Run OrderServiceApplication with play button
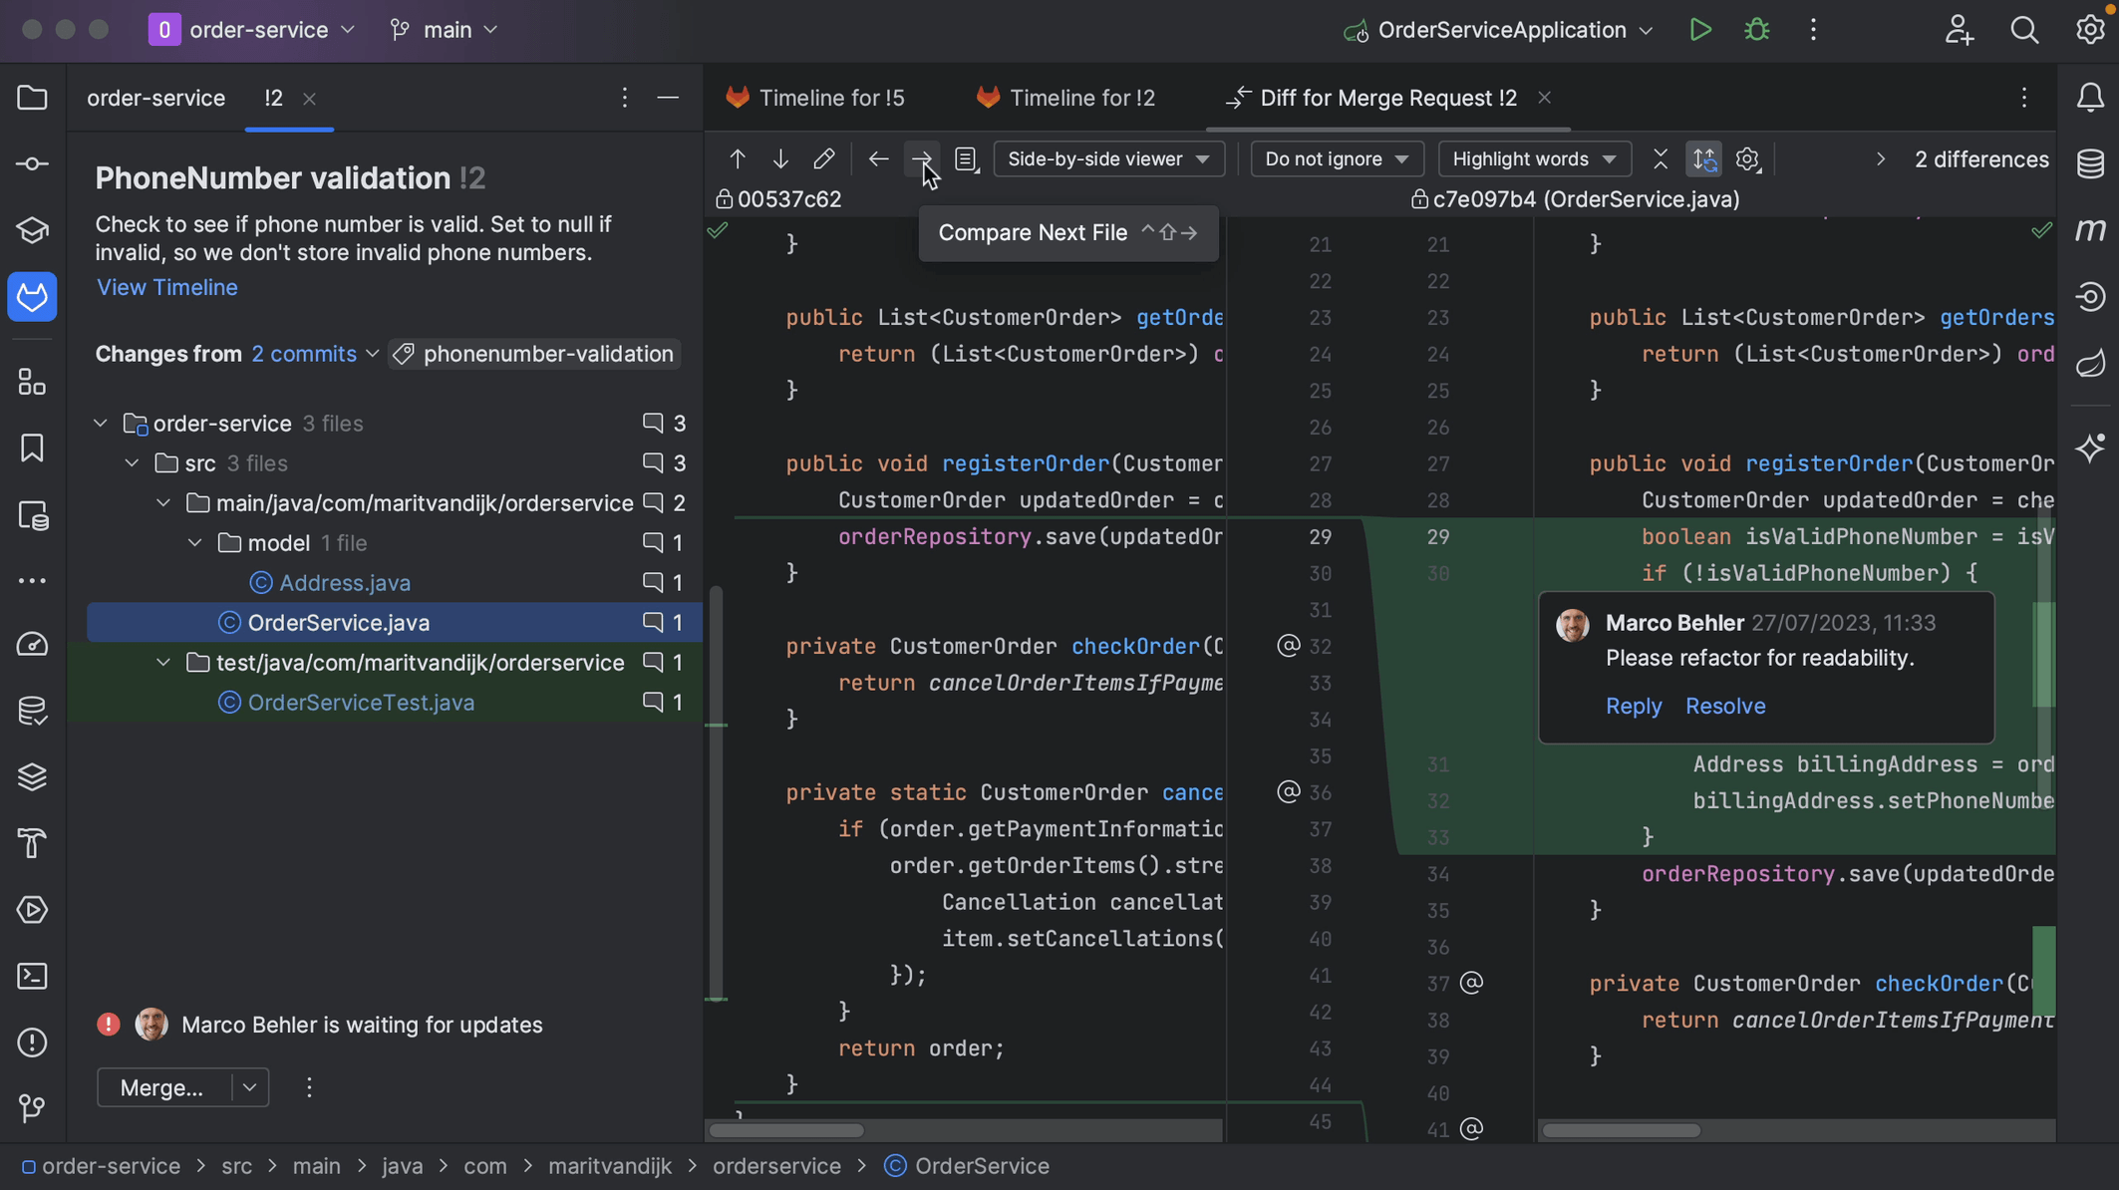Viewport: 2119px width, 1190px height. pyautogui.click(x=1700, y=30)
